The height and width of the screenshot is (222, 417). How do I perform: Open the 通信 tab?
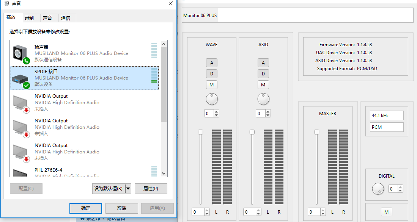click(66, 18)
